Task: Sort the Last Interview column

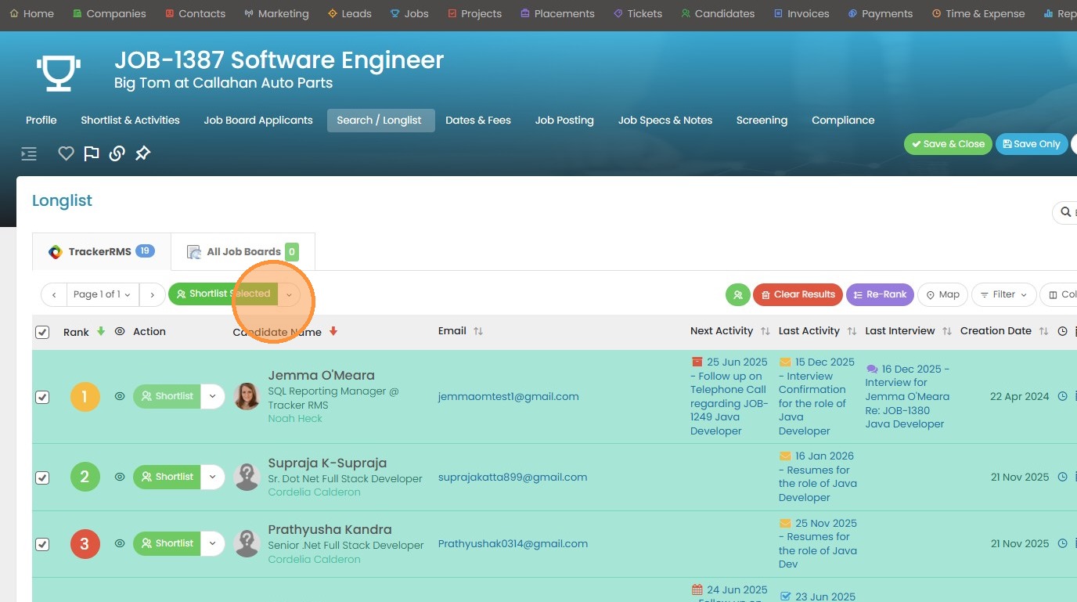Action: [947, 331]
